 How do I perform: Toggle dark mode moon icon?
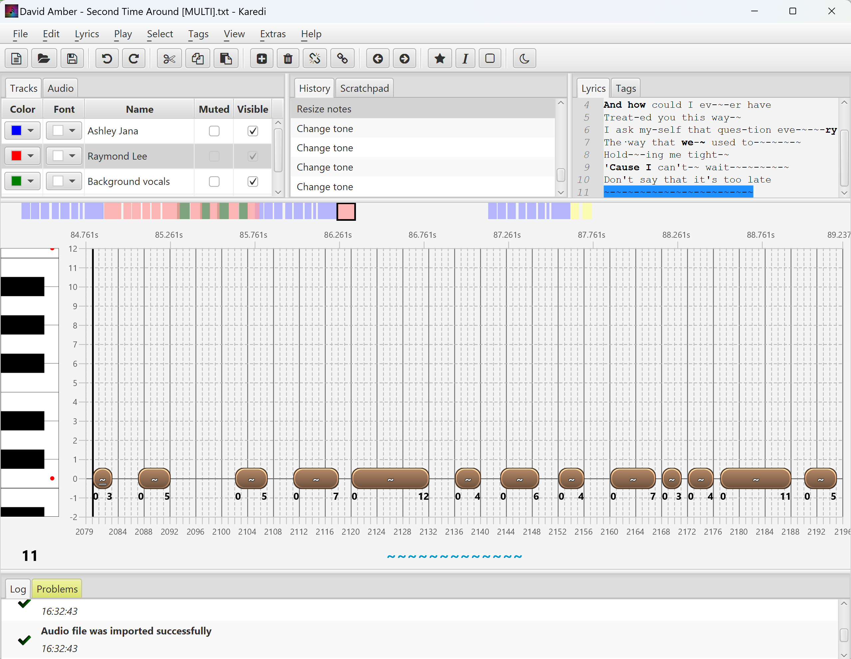(524, 59)
